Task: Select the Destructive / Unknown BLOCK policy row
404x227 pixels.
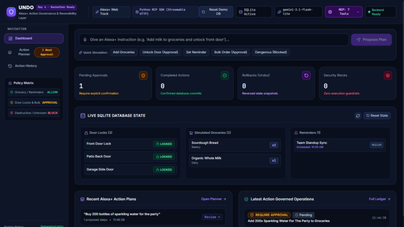Action: point(34,113)
